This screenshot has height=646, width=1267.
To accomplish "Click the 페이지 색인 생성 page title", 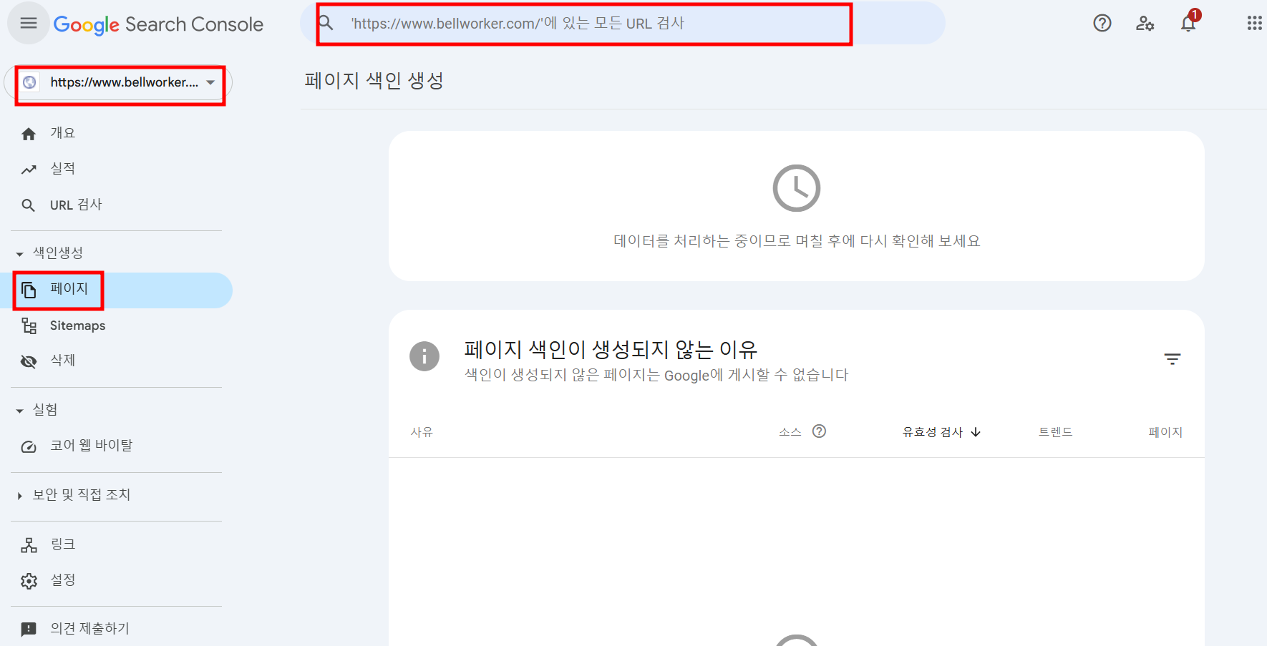I will pyautogui.click(x=374, y=80).
